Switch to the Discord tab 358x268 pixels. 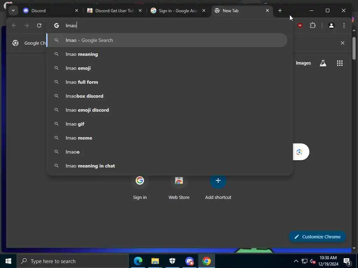pos(50,10)
